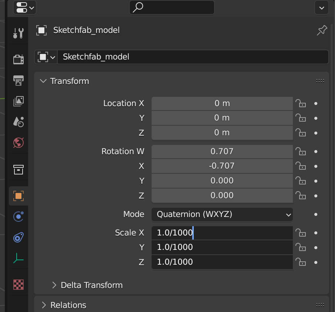Viewport: 335px width, 312px height.
Task: Click the animate decorator next to Rotation W
Action: click(315, 151)
